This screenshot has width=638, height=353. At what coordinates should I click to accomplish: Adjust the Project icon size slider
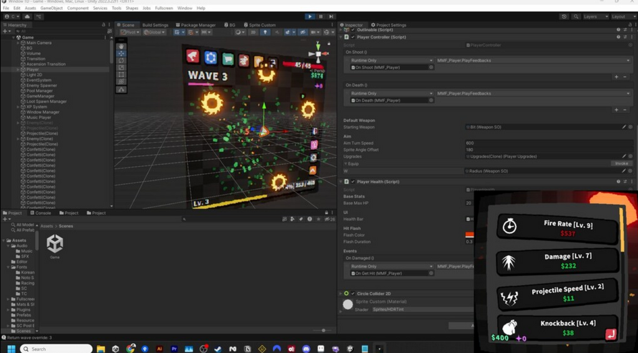tap(323, 330)
